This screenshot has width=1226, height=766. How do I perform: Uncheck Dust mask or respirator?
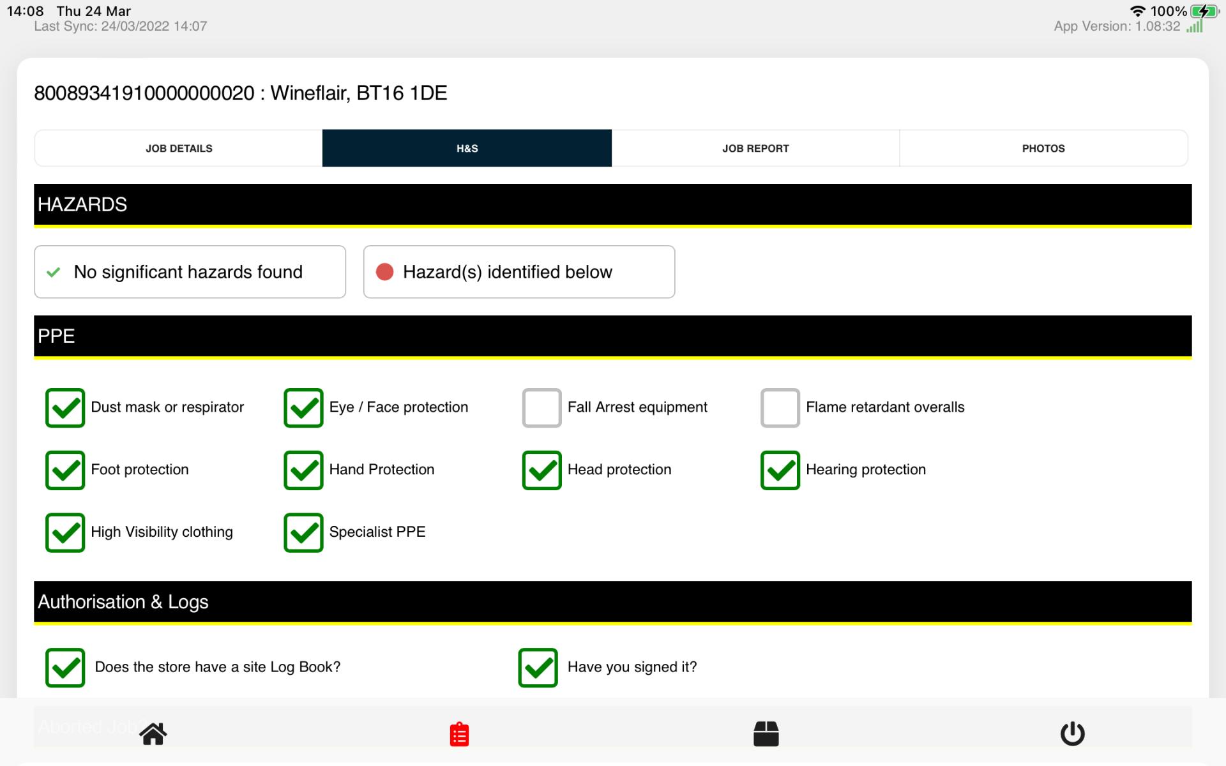click(x=65, y=408)
